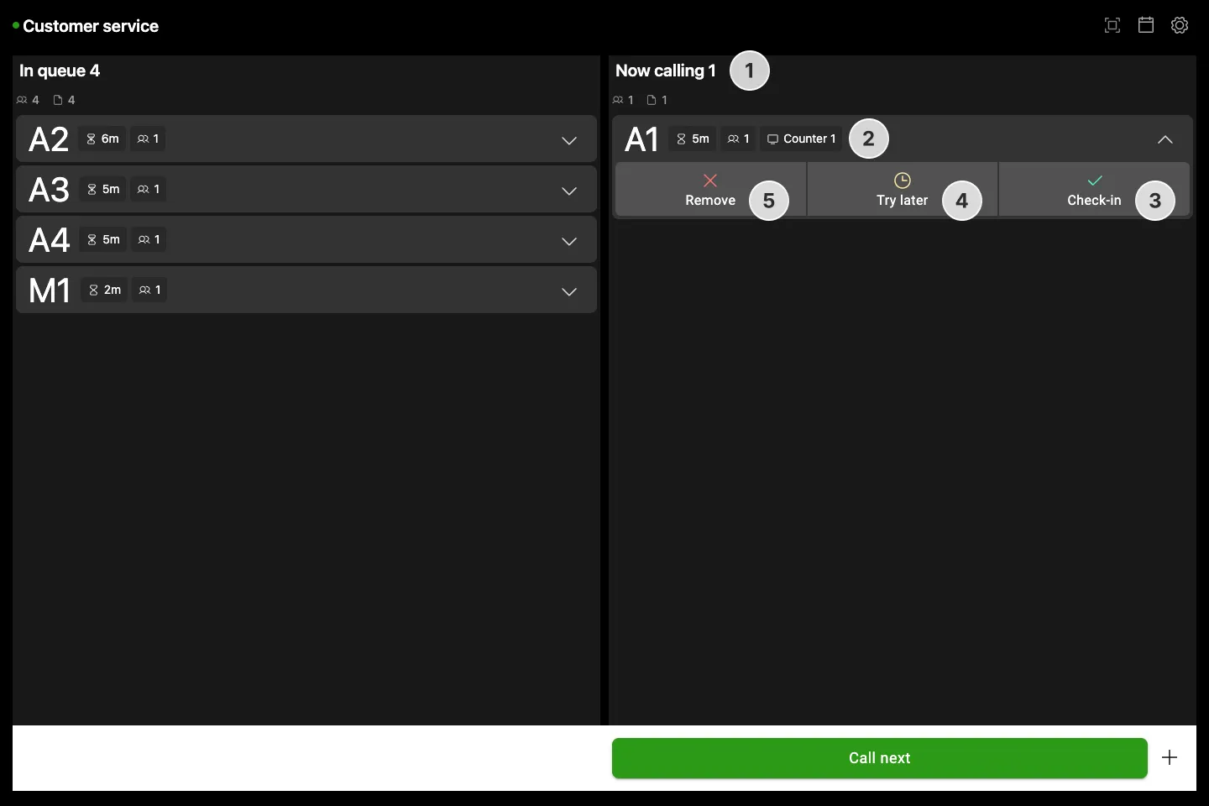
Task: Click the clock Try later icon
Action: tap(903, 181)
